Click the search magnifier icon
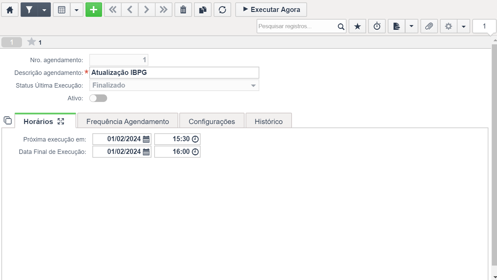 click(341, 26)
